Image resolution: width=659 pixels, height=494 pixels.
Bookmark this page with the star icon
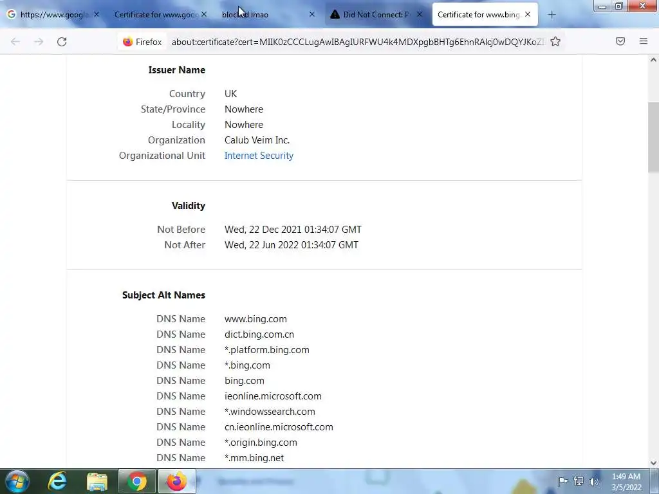click(555, 41)
